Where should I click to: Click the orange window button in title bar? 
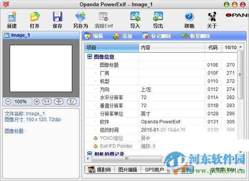[x=235, y=5]
